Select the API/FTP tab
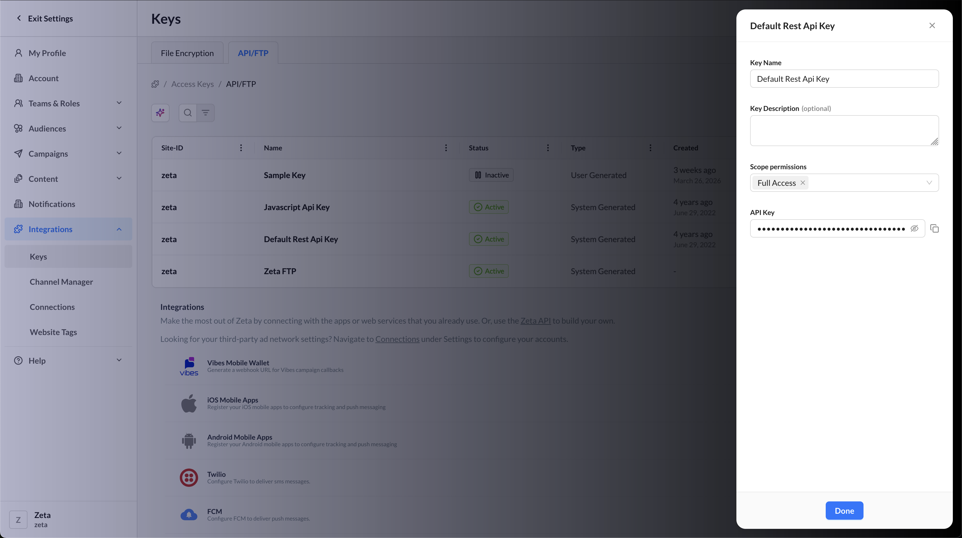962x538 pixels. [253, 53]
